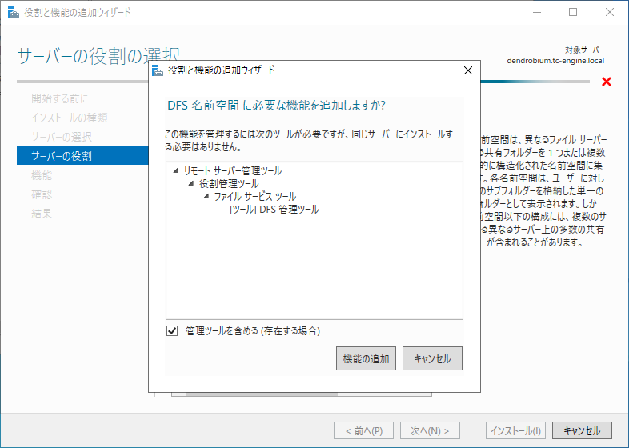Collapse the リモート サーバー管理ツール tree node
The width and height of the screenshot is (629, 448).
(176, 171)
